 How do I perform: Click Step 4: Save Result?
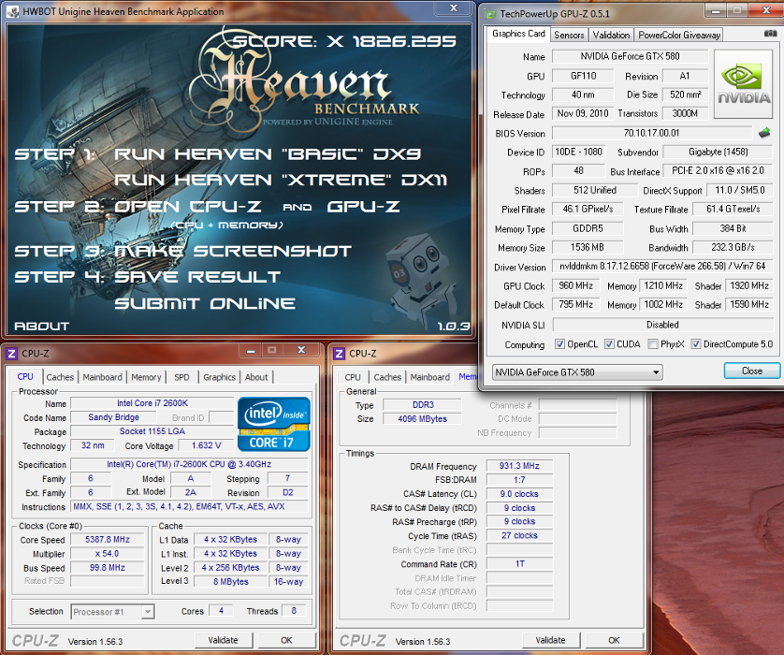tap(148, 277)
